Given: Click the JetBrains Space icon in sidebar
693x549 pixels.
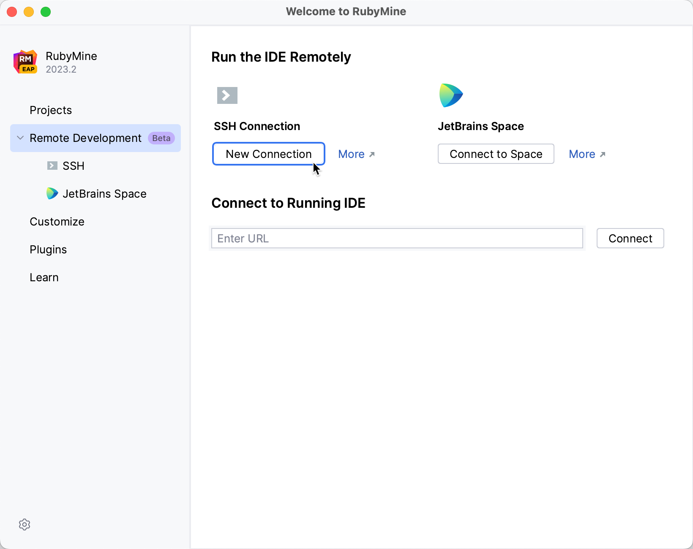Looking at the screenshot, I should 52,193.
